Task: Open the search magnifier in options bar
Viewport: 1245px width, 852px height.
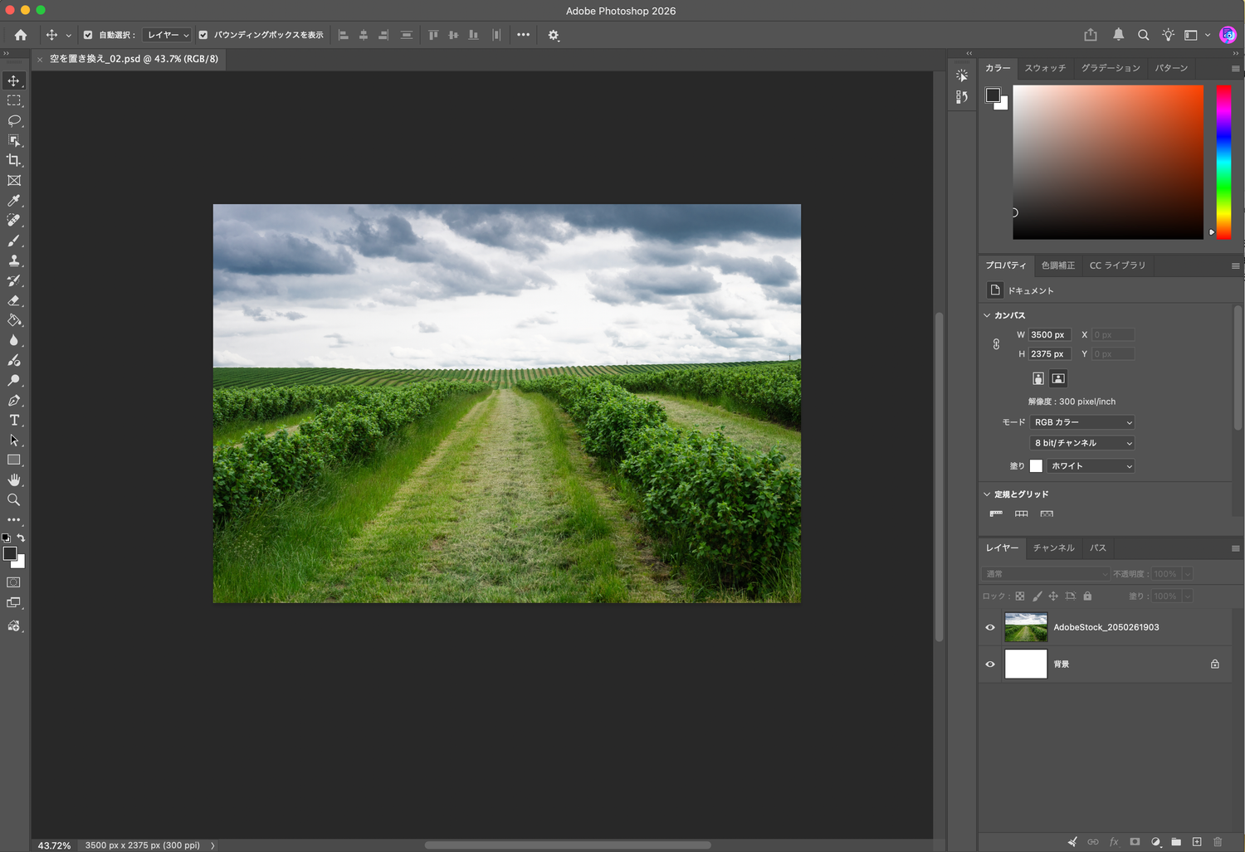Action: tap(1143, 35)
